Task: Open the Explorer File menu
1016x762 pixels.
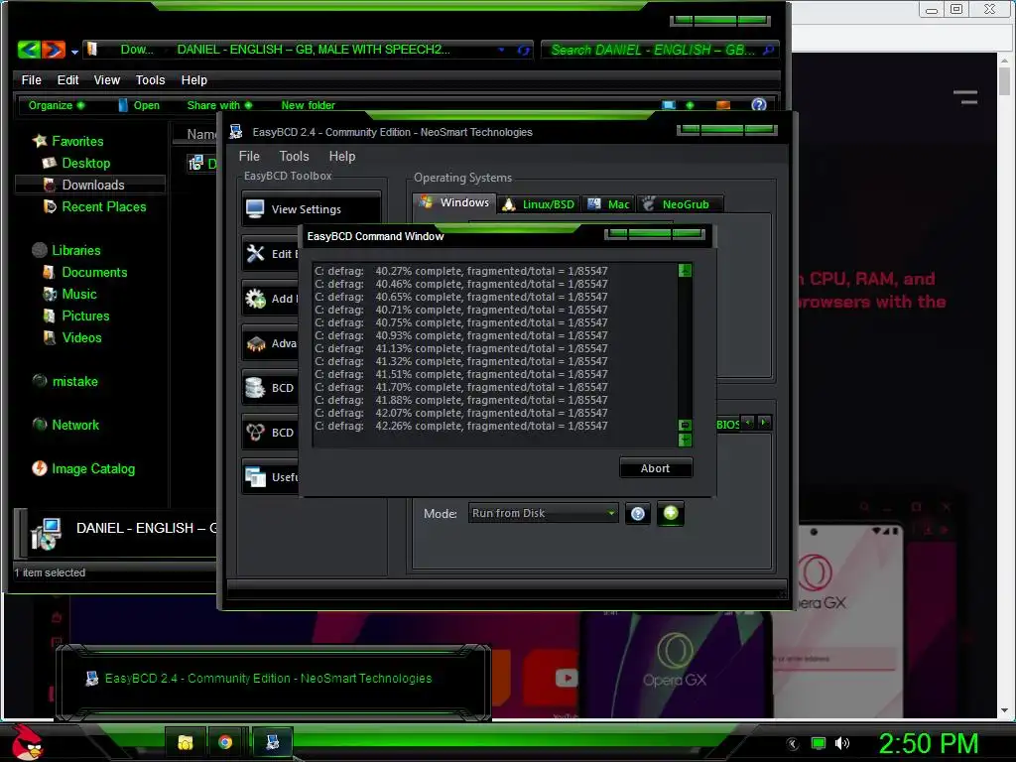Action: tap(31, 79)
